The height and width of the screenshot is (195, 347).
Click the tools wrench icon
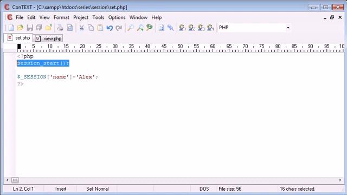pyautogui.click(x=171, y=28)
